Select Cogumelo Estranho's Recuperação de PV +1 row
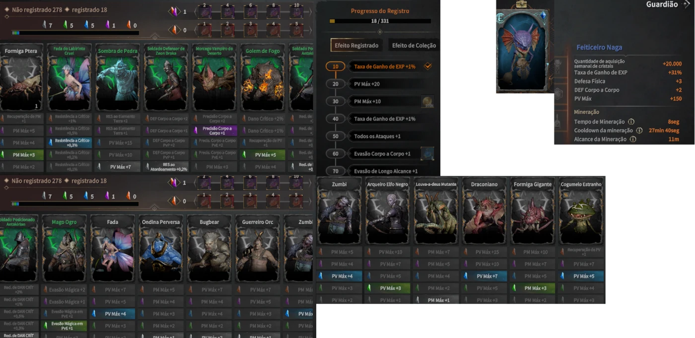 [582, 252]
